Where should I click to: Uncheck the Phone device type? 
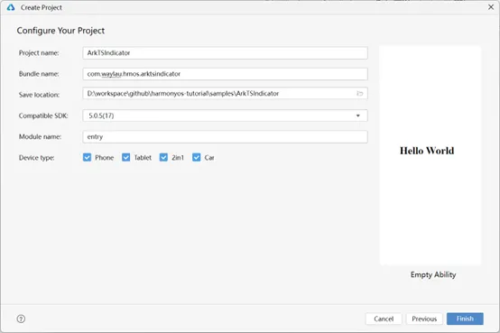click(87, 157)
